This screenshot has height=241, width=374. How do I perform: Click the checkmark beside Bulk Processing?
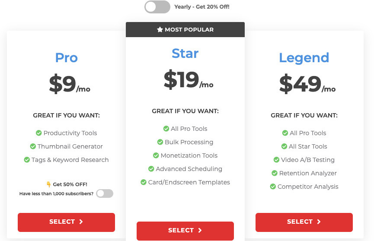(160, 142)
